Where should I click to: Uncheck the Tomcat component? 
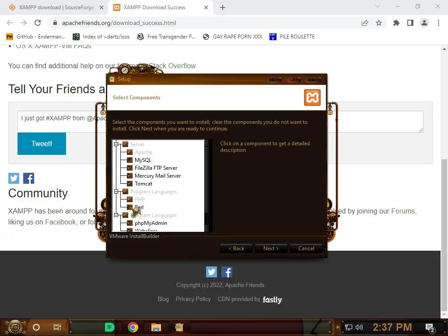[129, 183]
